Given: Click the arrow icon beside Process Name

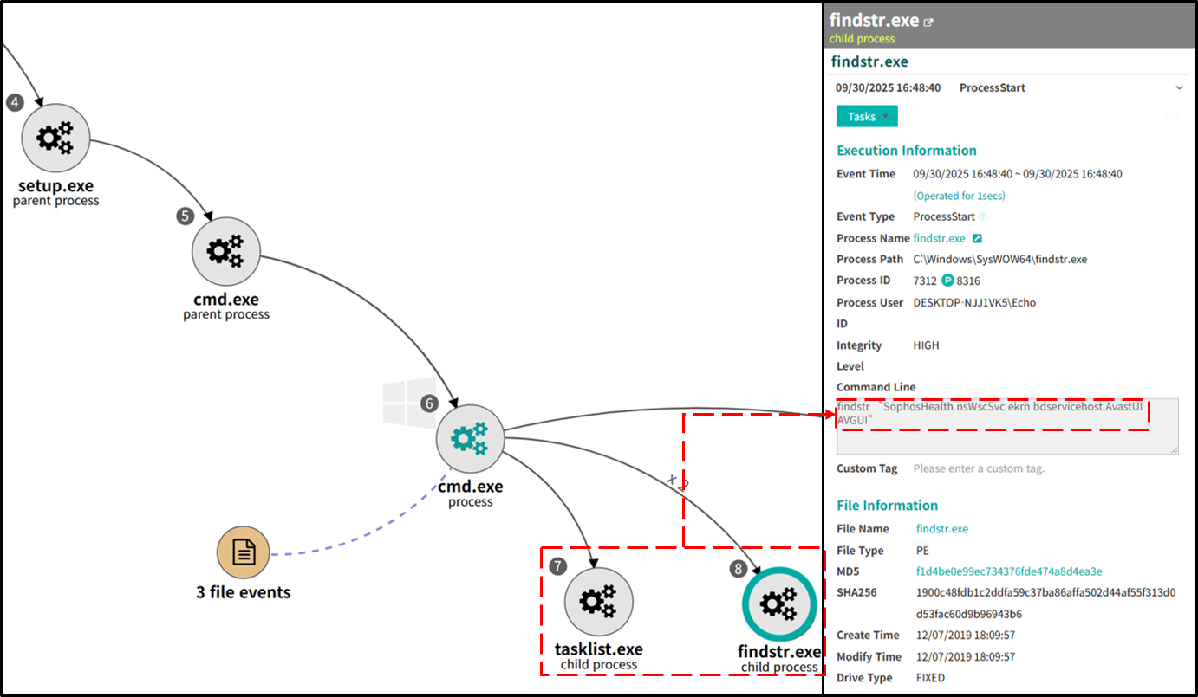Looking at the screenshot, I should click(977, 238).
